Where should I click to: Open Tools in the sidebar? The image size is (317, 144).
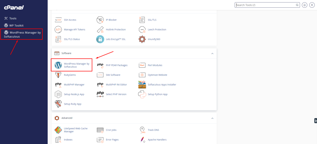[10, 18]
